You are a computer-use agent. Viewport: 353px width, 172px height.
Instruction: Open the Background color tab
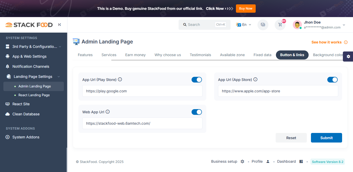tap(328, 55)
